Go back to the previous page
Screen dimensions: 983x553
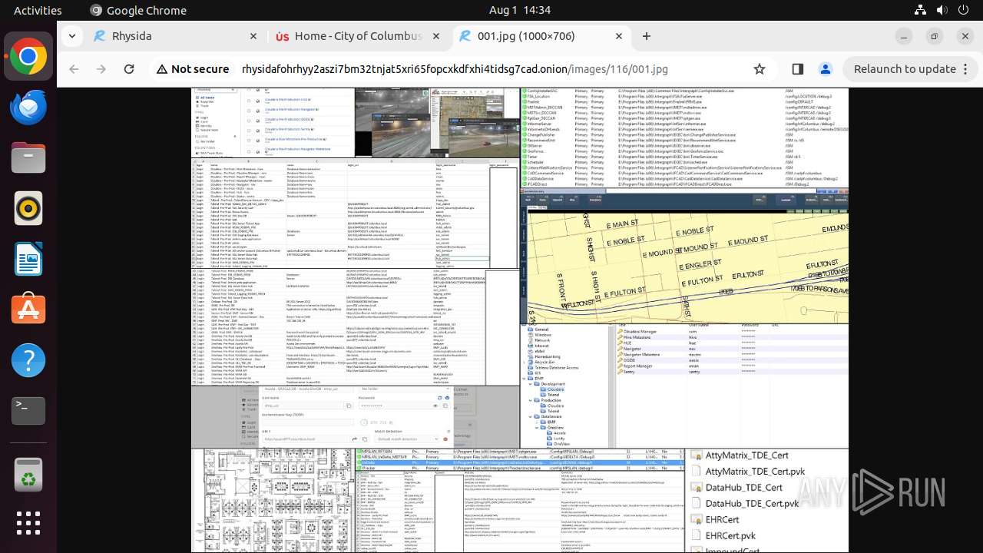[x=74, y=69]
